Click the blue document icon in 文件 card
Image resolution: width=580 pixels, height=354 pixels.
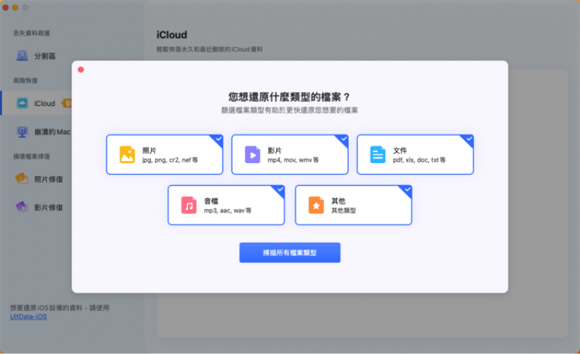(x=377, y=155)
